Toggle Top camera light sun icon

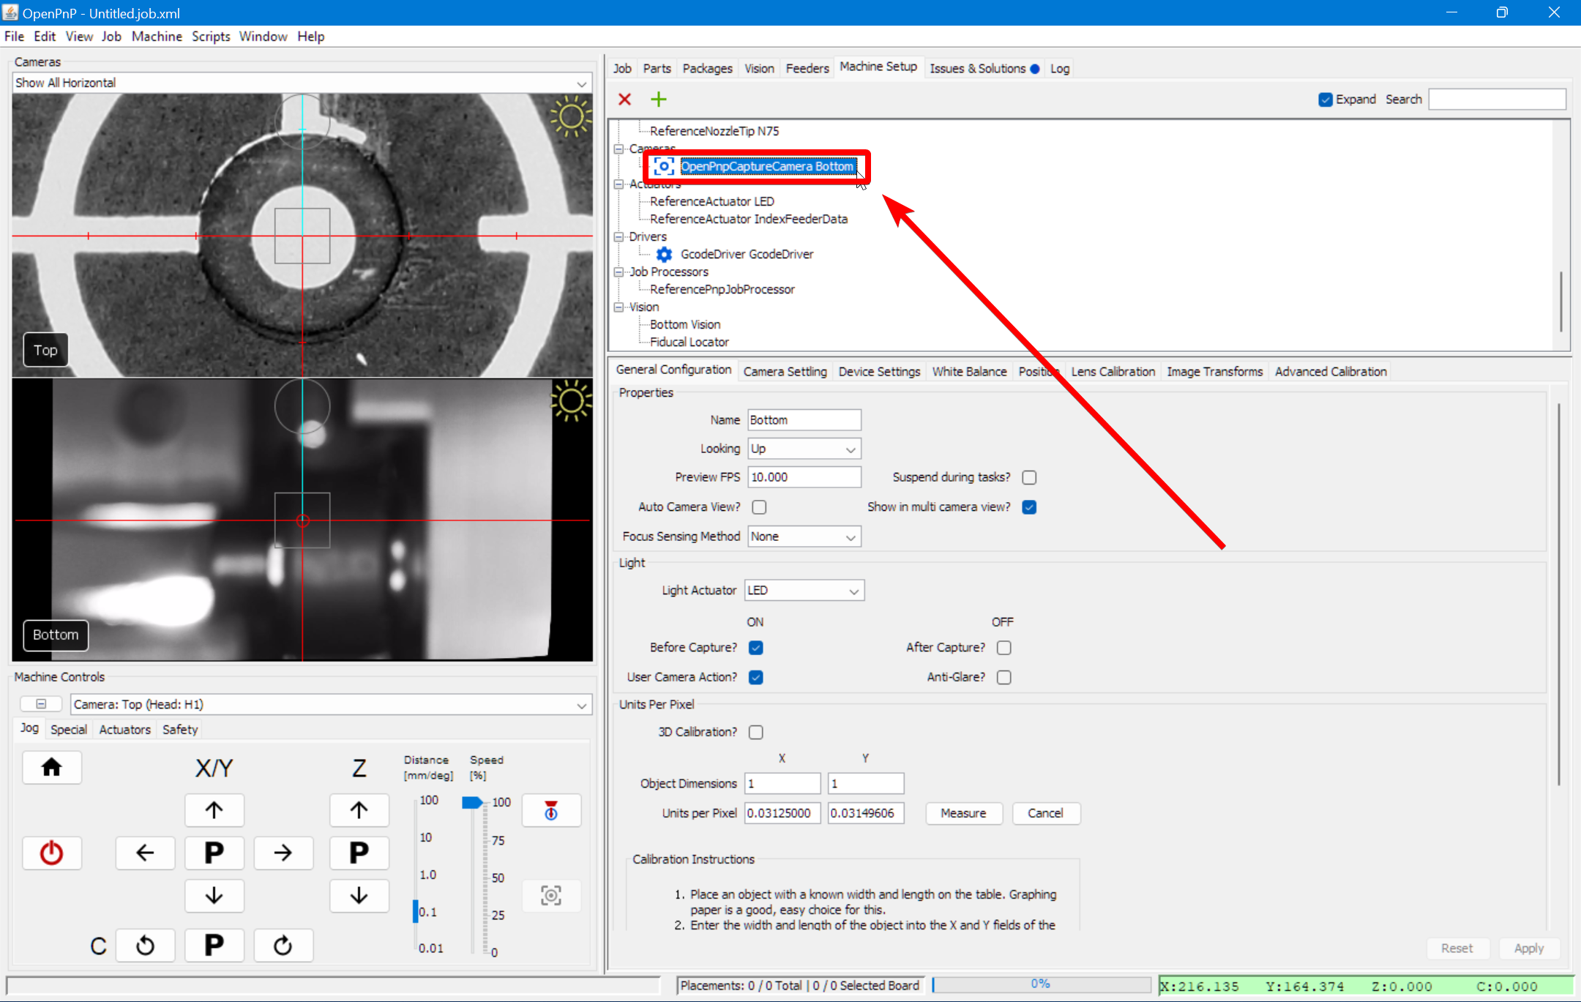pyautogui.click(x=570, y=117)
